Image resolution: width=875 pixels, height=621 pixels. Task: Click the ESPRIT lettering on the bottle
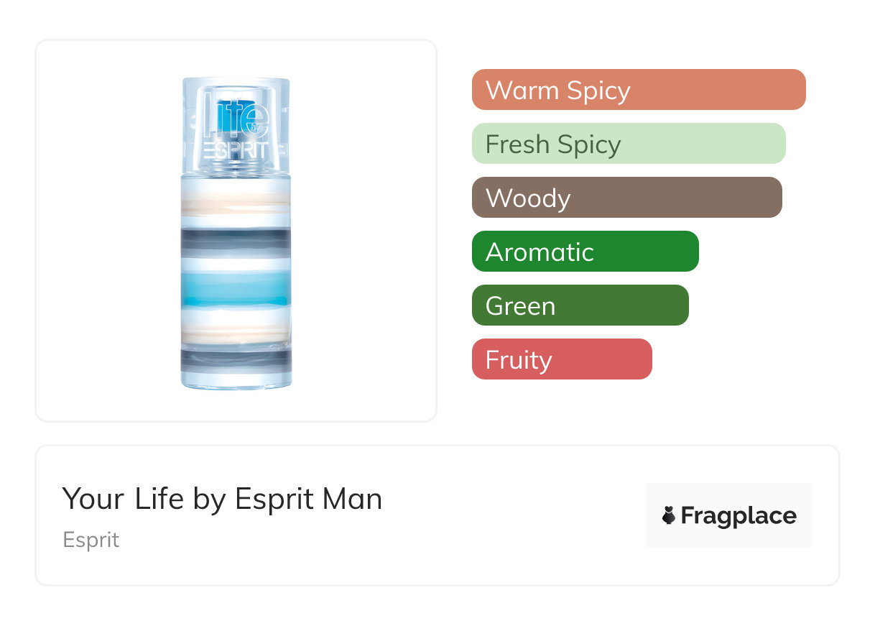coord(235,152)
